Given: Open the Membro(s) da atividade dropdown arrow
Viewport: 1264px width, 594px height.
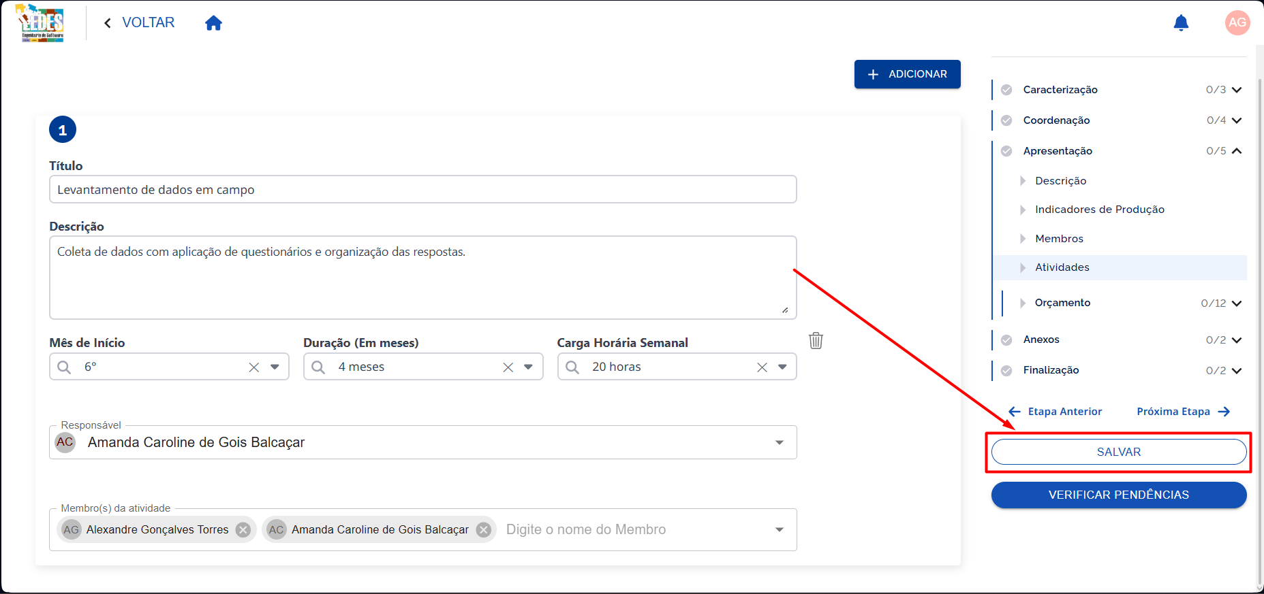Looking at the screenshot, I should [x=780, y=530].
